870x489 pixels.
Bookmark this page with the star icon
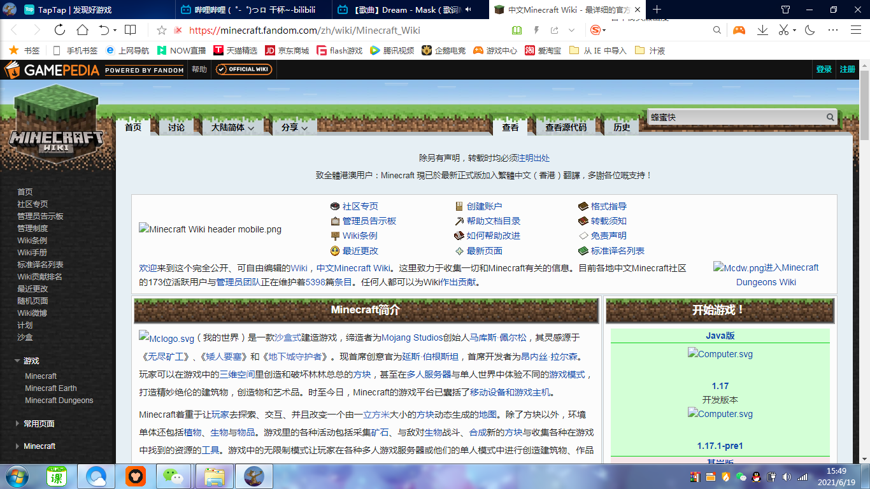coord(162,30)
